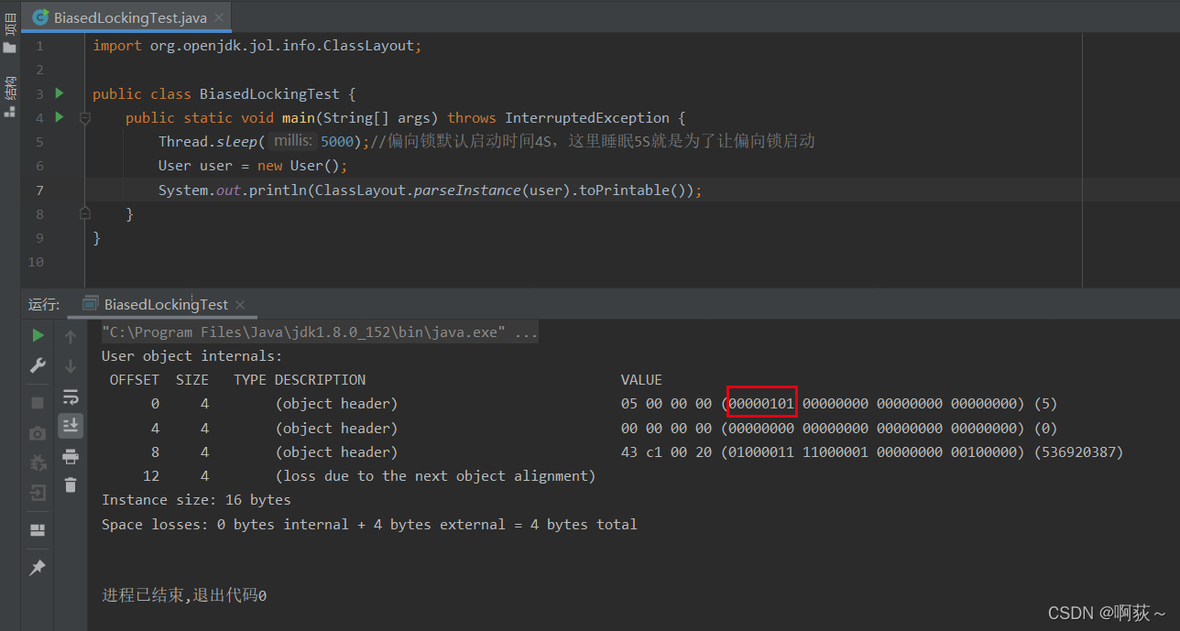Click the down arrow stack trace icon
The width and height of the screenshot is (1180, 631).
click(x=71, y=366)
